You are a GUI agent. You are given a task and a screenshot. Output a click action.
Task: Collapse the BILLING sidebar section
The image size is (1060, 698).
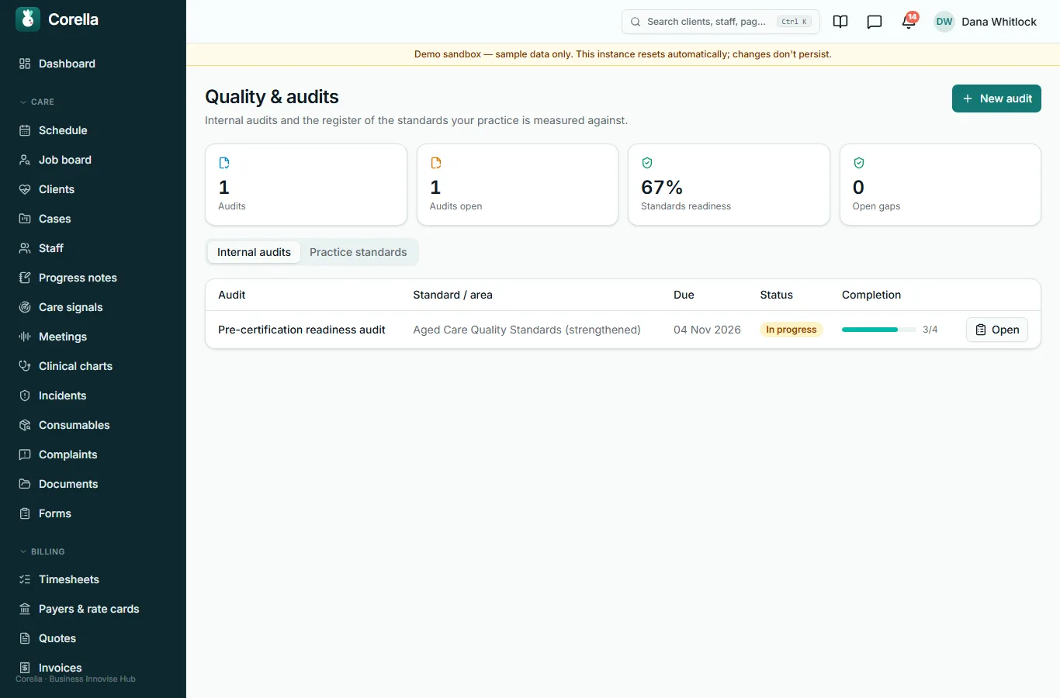point(42,551)
